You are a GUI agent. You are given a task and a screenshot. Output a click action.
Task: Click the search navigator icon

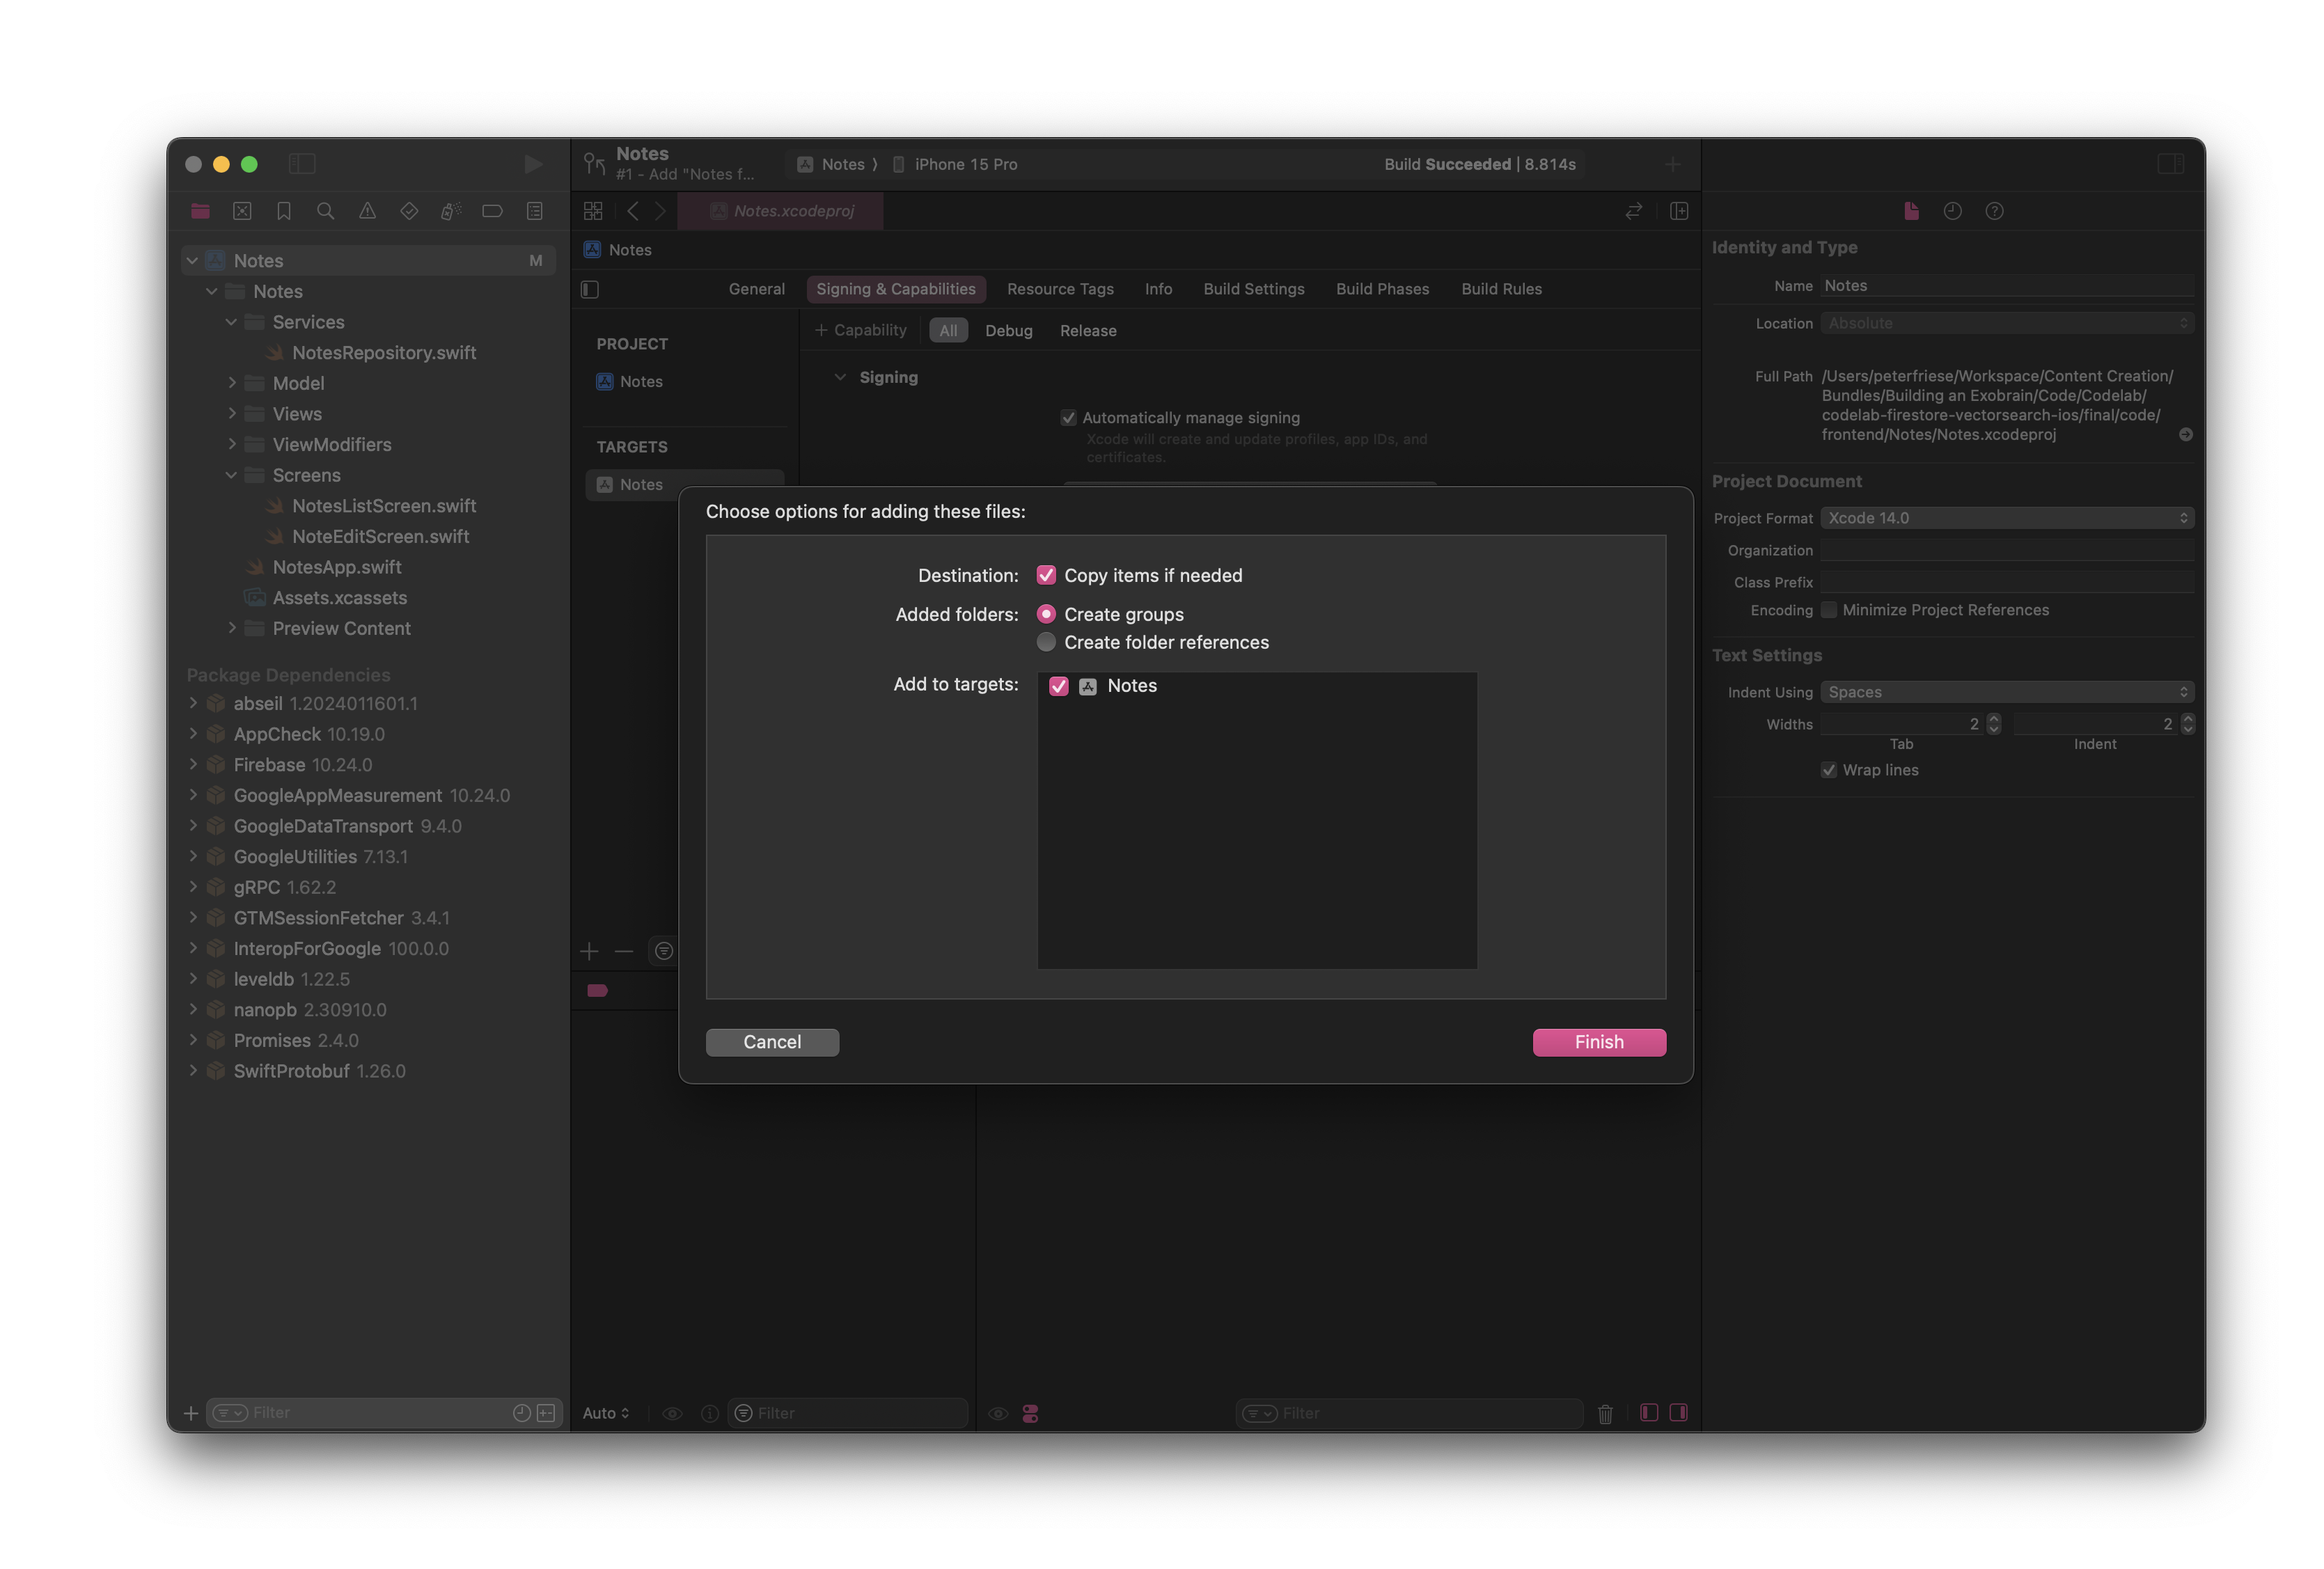pos(324,210)
